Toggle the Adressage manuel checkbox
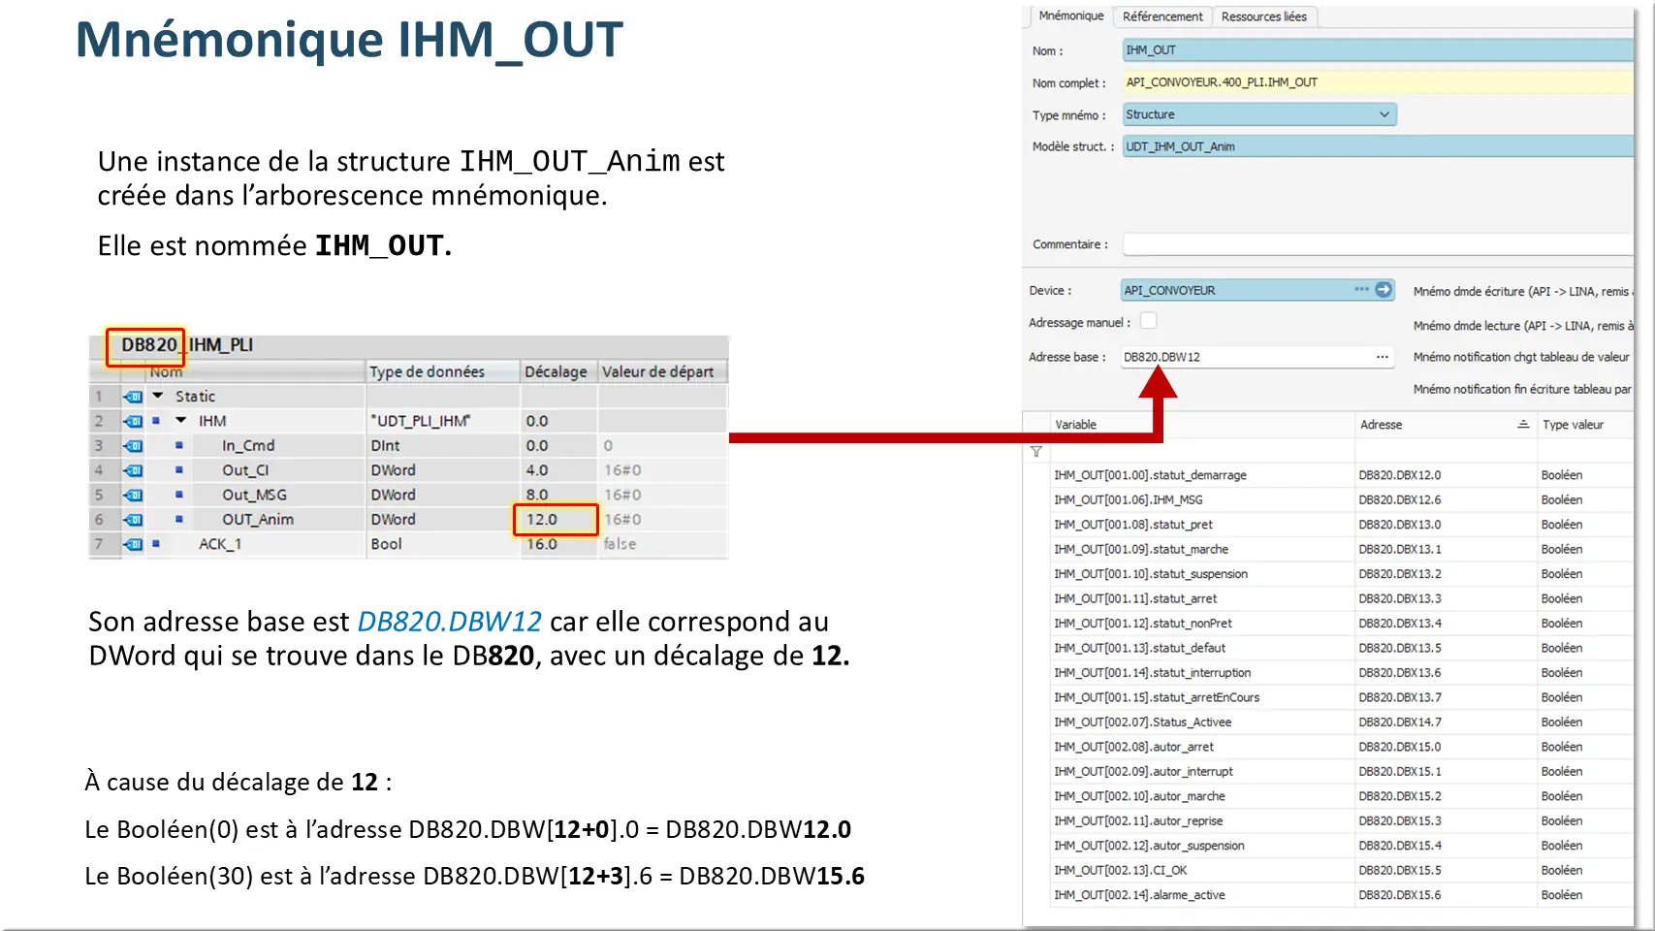1655x931 pixels. [x=1148, y=321]
